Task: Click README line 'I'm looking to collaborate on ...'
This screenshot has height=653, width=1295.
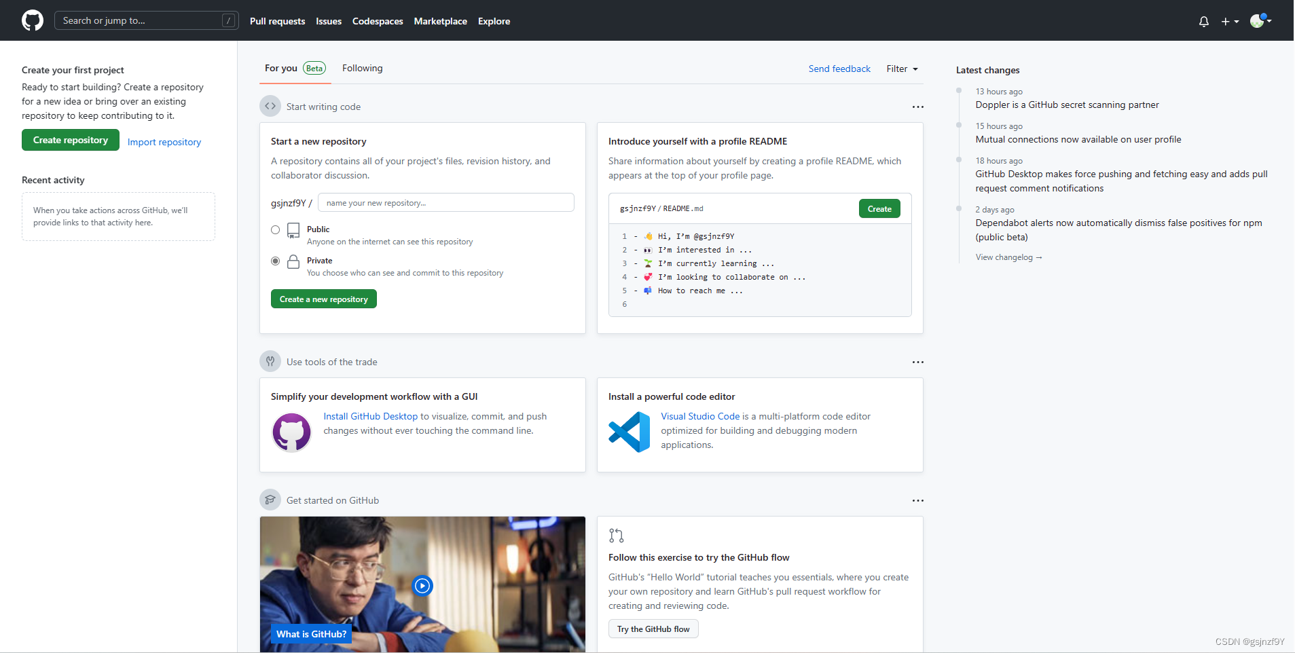Action: click(x=731, y=277)
